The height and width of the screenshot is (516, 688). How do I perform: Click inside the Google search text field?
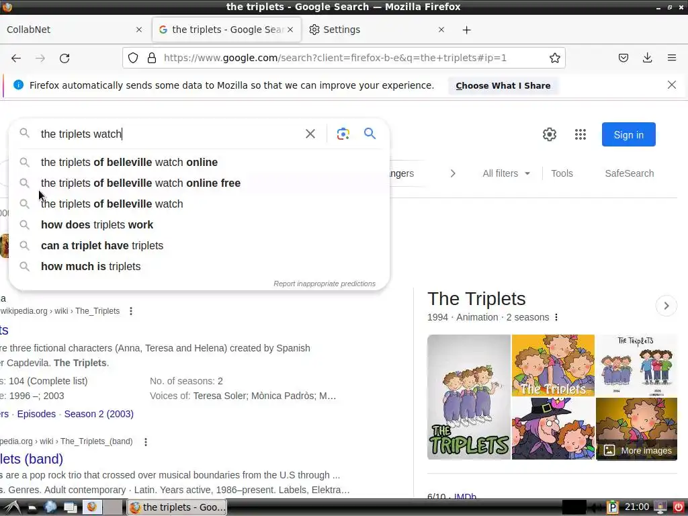coord(169,134)
